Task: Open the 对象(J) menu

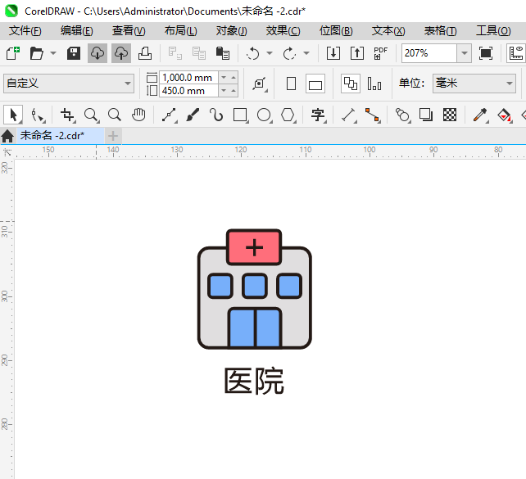Action: 232,31
